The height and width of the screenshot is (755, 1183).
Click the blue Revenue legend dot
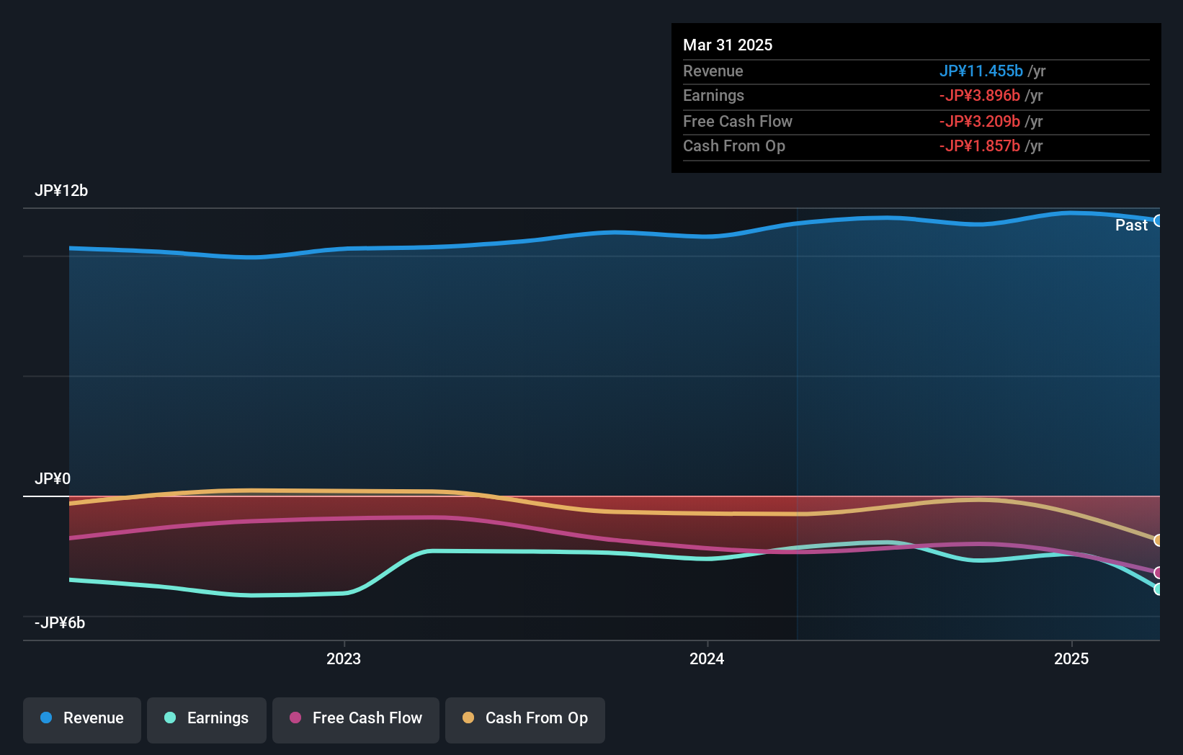point(46,718)
